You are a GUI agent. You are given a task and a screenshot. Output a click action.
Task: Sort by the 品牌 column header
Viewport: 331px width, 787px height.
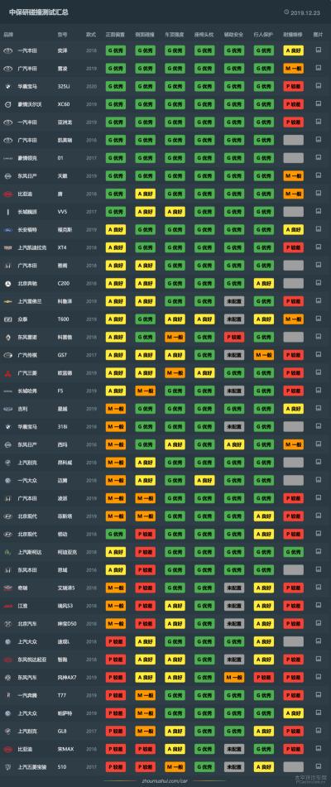pos(8,35)
